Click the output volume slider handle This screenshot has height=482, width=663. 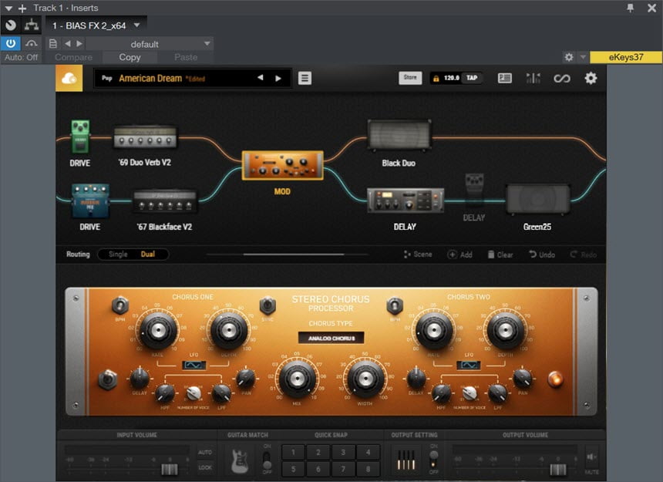click(557, 469)
